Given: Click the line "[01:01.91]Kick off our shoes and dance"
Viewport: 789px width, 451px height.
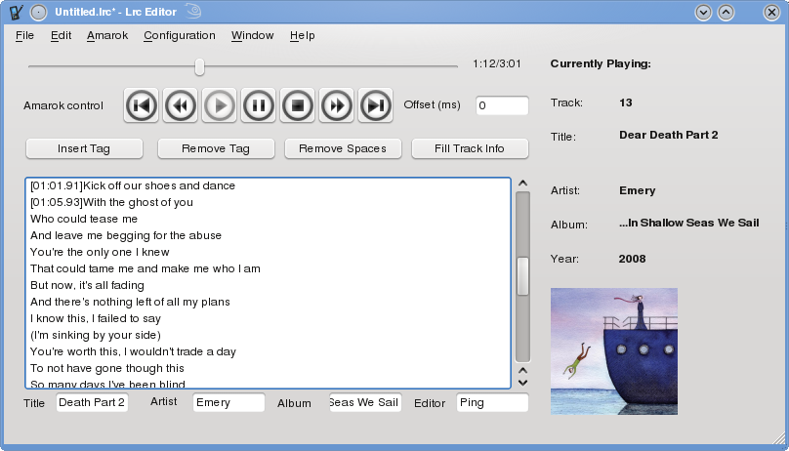Looking at the screenshot, I should coord(133,185).
